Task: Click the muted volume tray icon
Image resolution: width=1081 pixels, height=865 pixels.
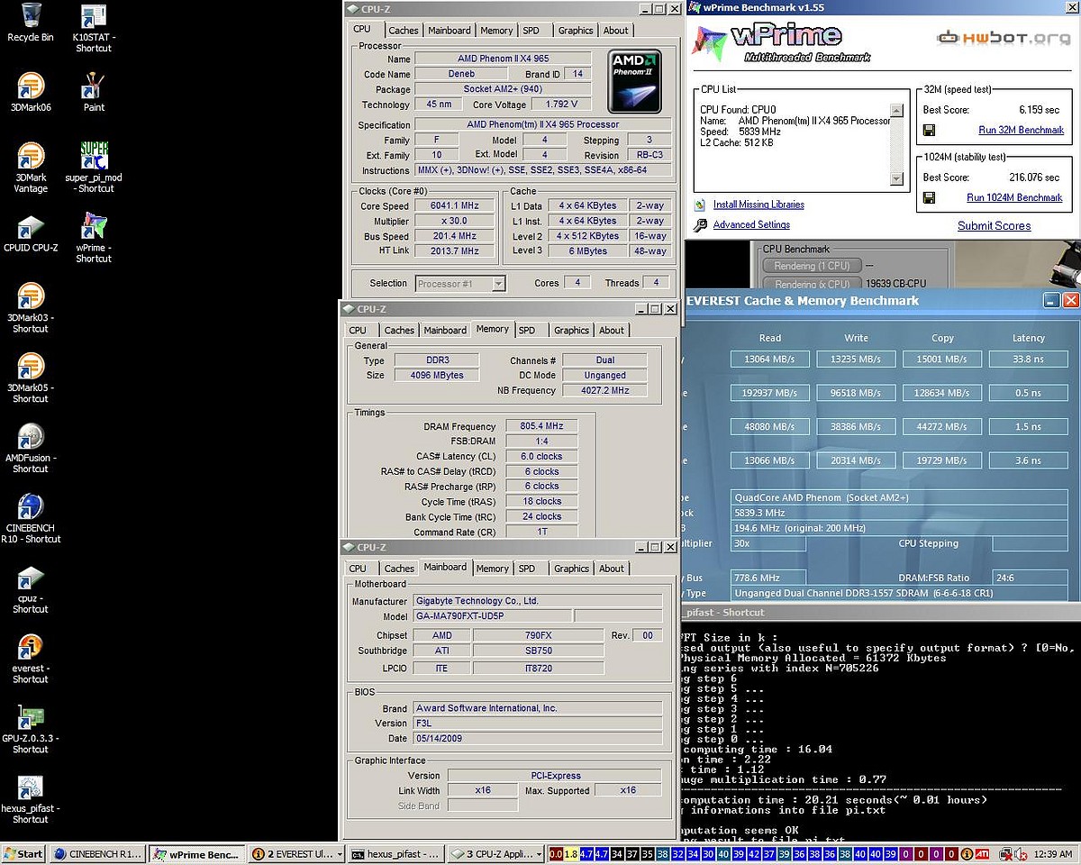Action: (x=1022, y=854)
